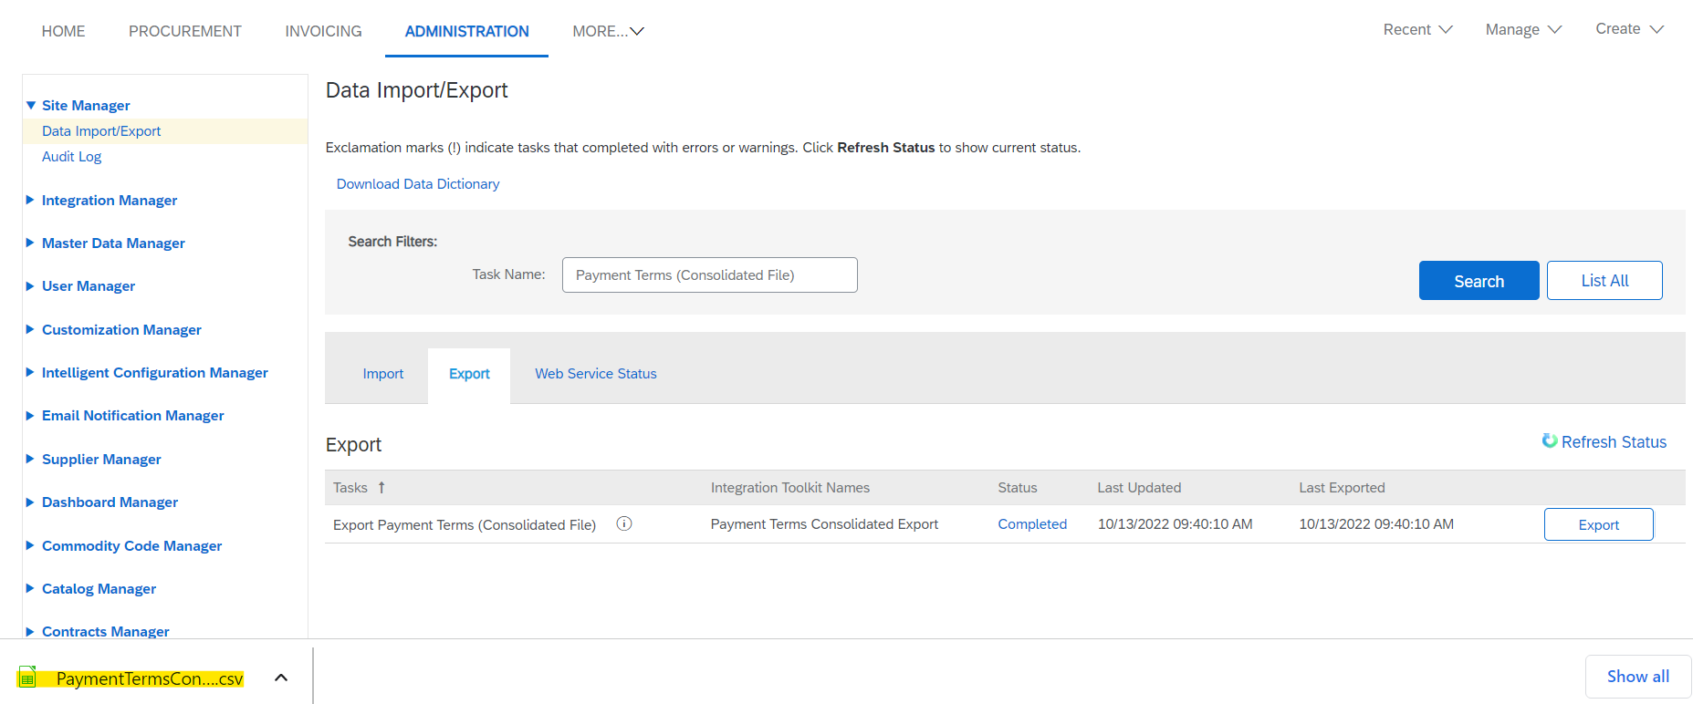
Task: Expand the Master Data Manager section
Action: (x=31, y=243)
